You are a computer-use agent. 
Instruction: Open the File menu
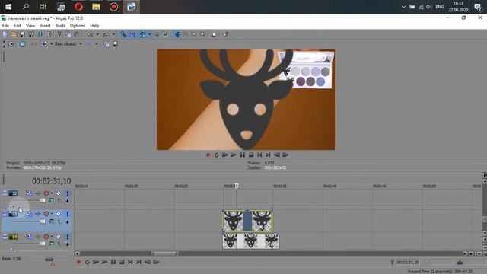click(x=5, y=26)
